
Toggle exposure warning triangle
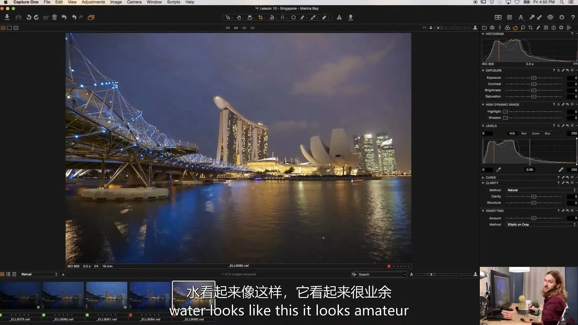339,17
